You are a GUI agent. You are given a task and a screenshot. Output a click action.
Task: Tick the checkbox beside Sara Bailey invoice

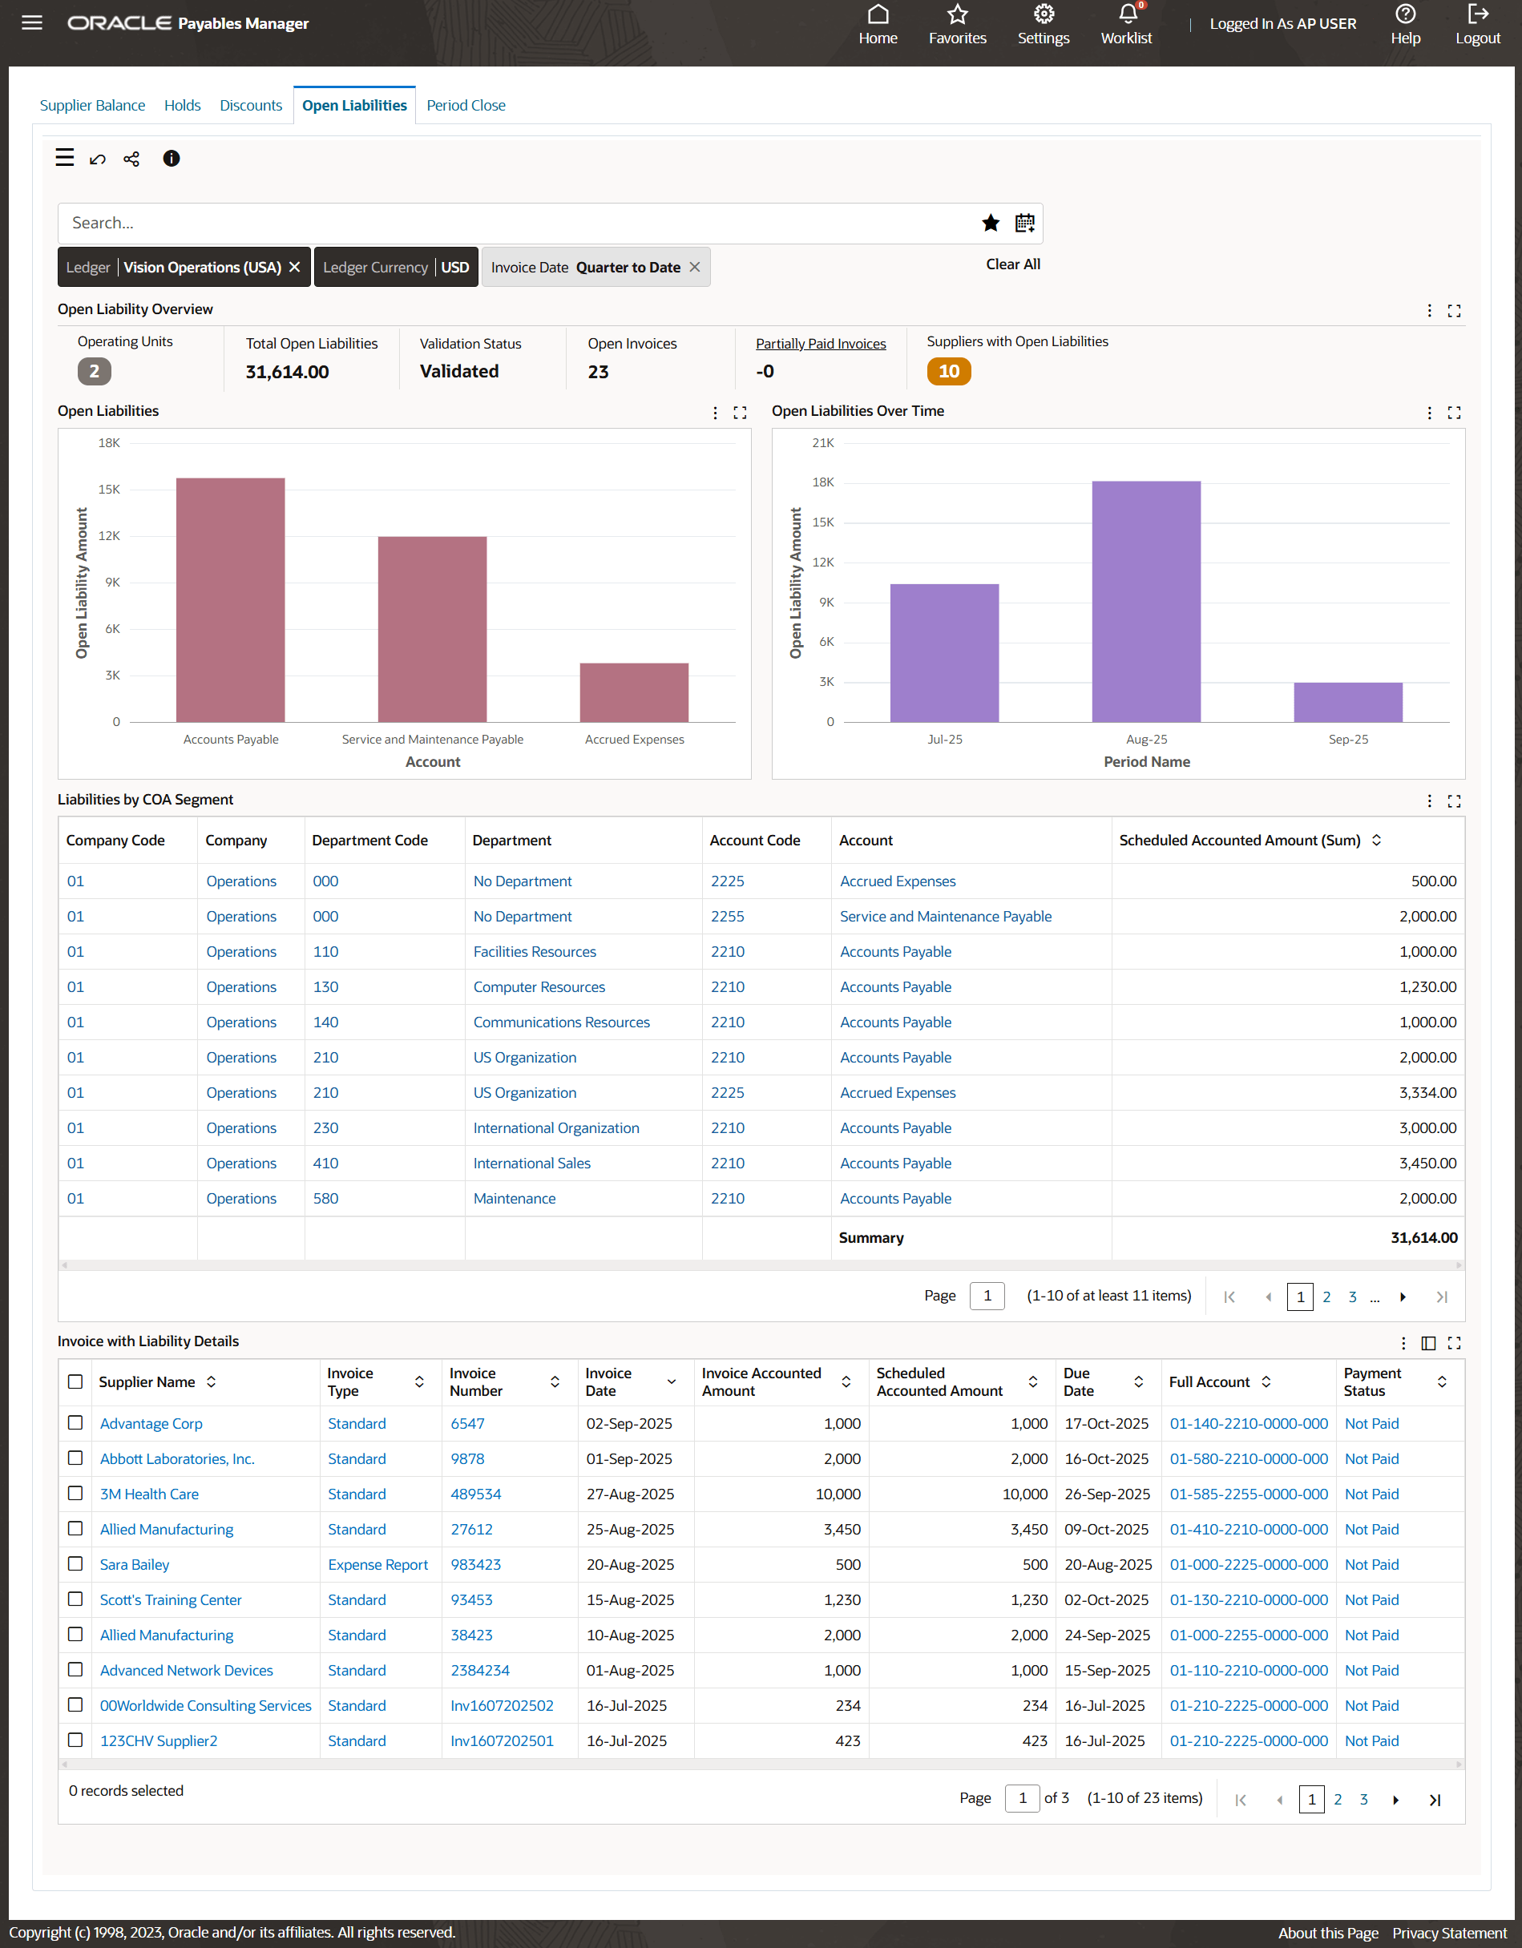(76, 1563)
